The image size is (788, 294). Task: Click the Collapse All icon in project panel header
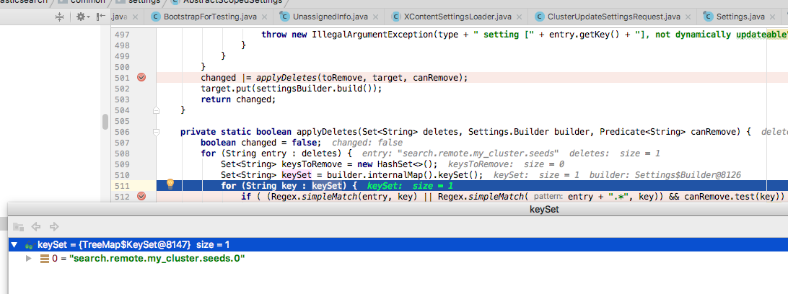(59, 17)
